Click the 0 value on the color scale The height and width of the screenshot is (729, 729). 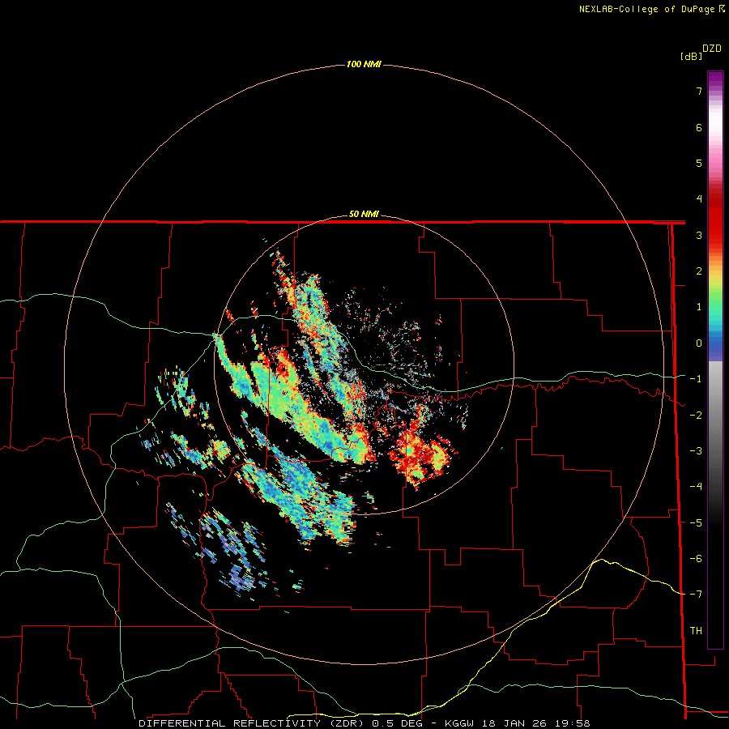(699, 343)
